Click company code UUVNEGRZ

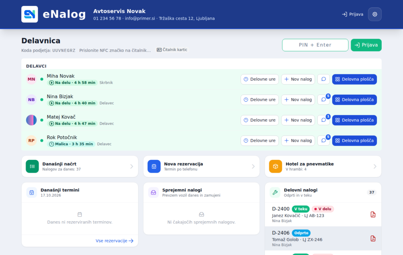(64, 50)
